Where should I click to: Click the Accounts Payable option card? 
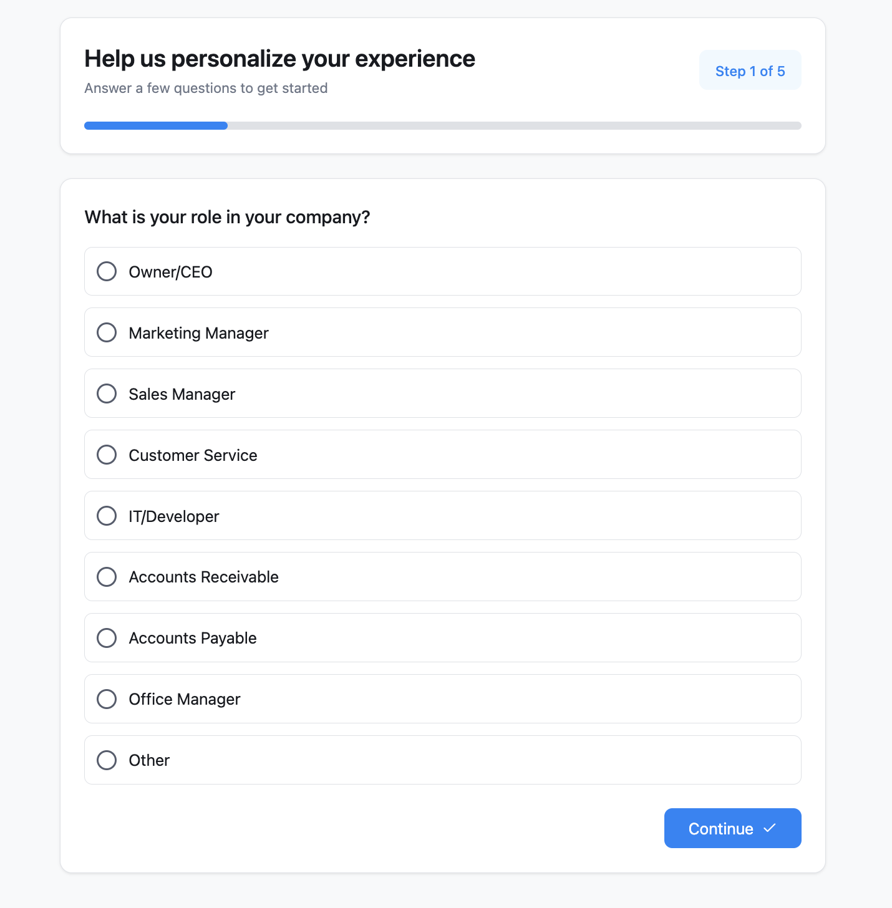click(x=442, y=638)
